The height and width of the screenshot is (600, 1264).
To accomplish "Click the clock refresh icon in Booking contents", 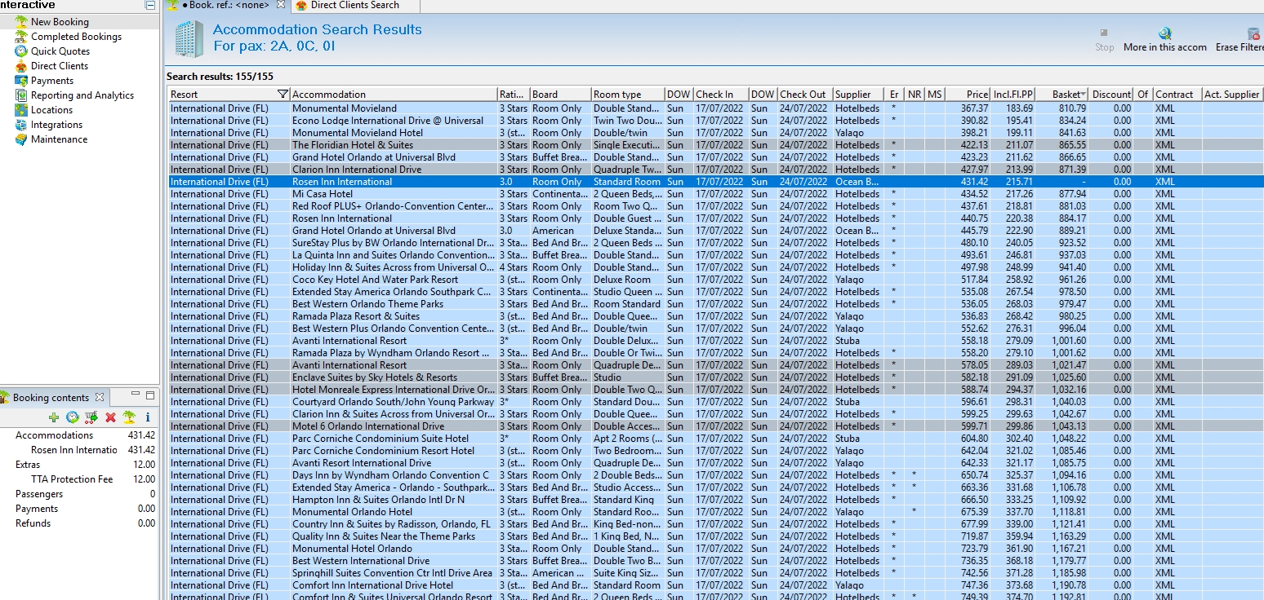I will (73, 417).
